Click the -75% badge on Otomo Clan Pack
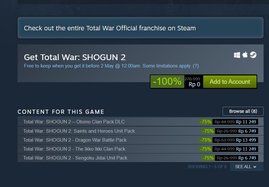 tap(205, 122)
